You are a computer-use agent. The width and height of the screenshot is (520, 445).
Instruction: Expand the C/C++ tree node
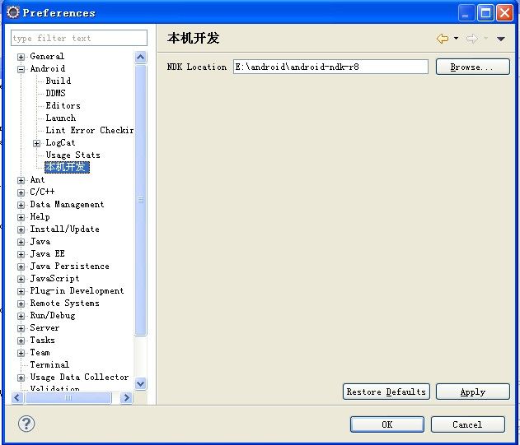21,192
